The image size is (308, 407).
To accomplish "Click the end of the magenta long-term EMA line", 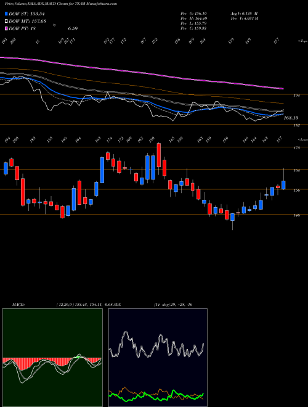I will pos(283,89).
